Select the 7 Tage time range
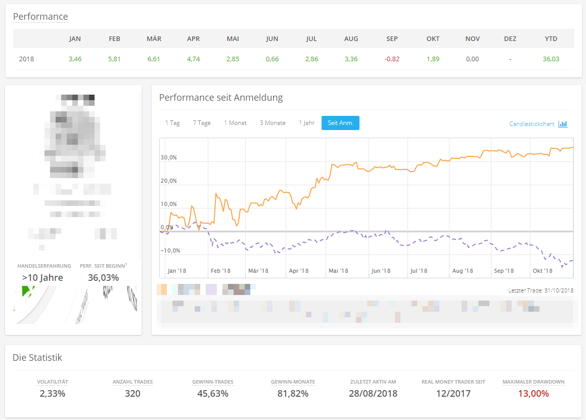Viewport: 586px width, 420px height. point(201,123)
